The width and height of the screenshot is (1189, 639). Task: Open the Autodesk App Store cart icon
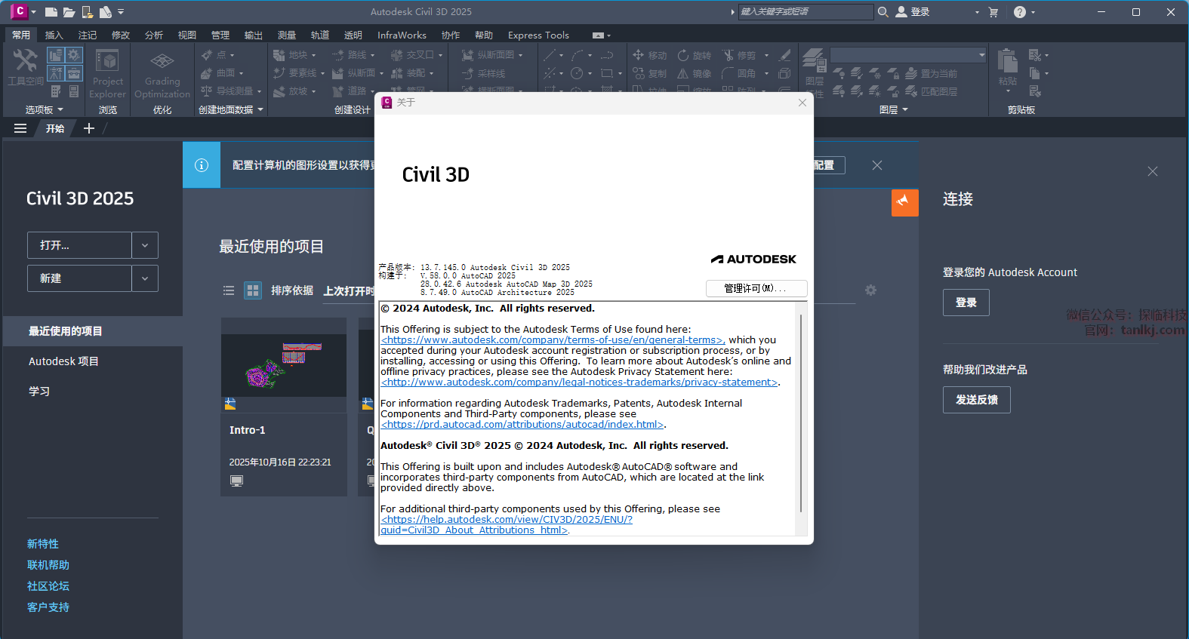[993, 12]
